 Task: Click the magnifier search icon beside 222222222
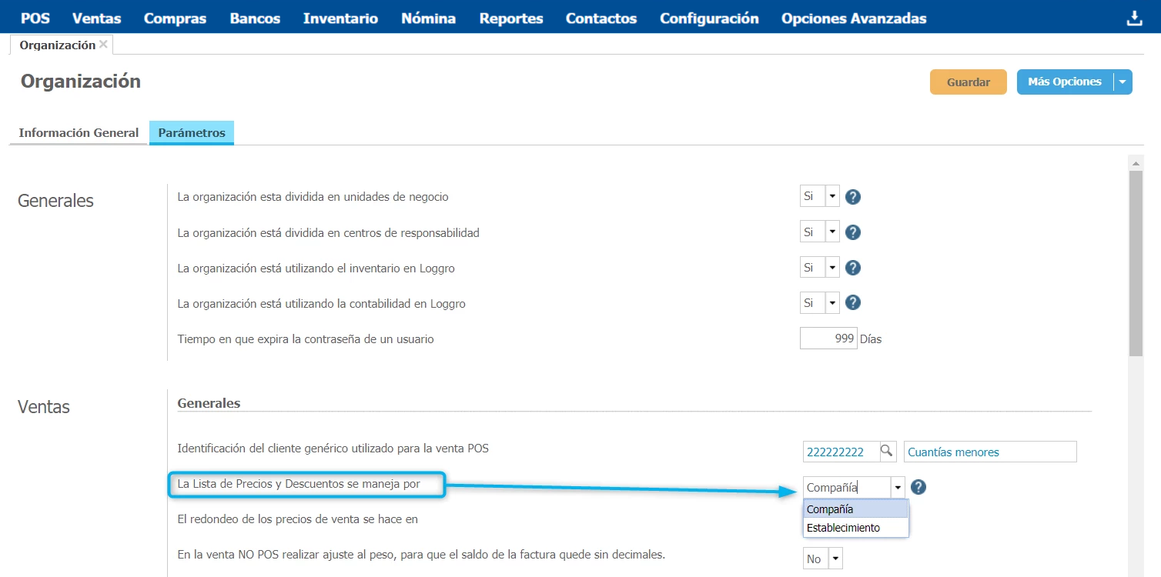pos(888,452)
